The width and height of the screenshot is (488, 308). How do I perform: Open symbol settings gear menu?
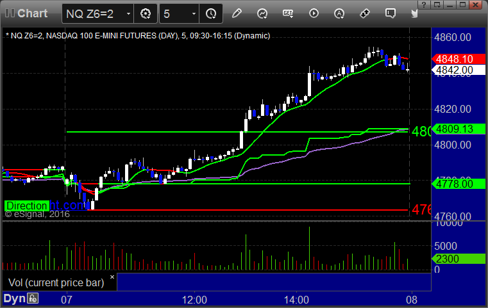[x=146, y=13]
